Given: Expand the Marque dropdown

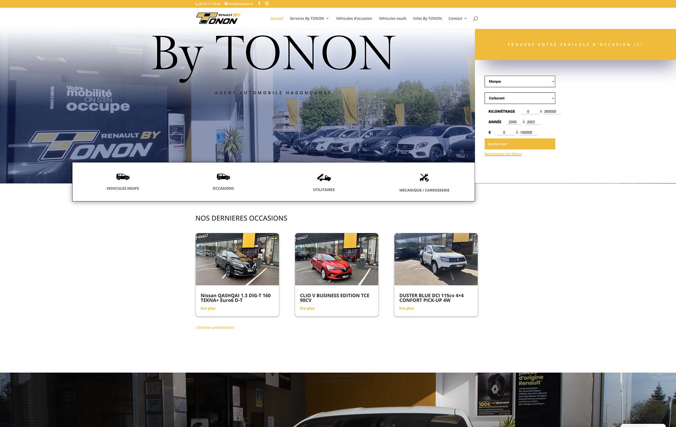Looking at the screenshot, I should pos(520,81).
